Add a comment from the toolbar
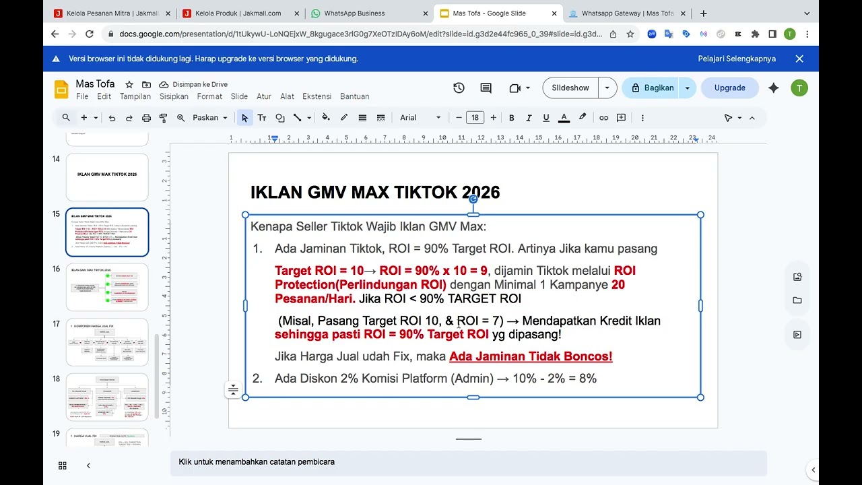 [621, 118]
